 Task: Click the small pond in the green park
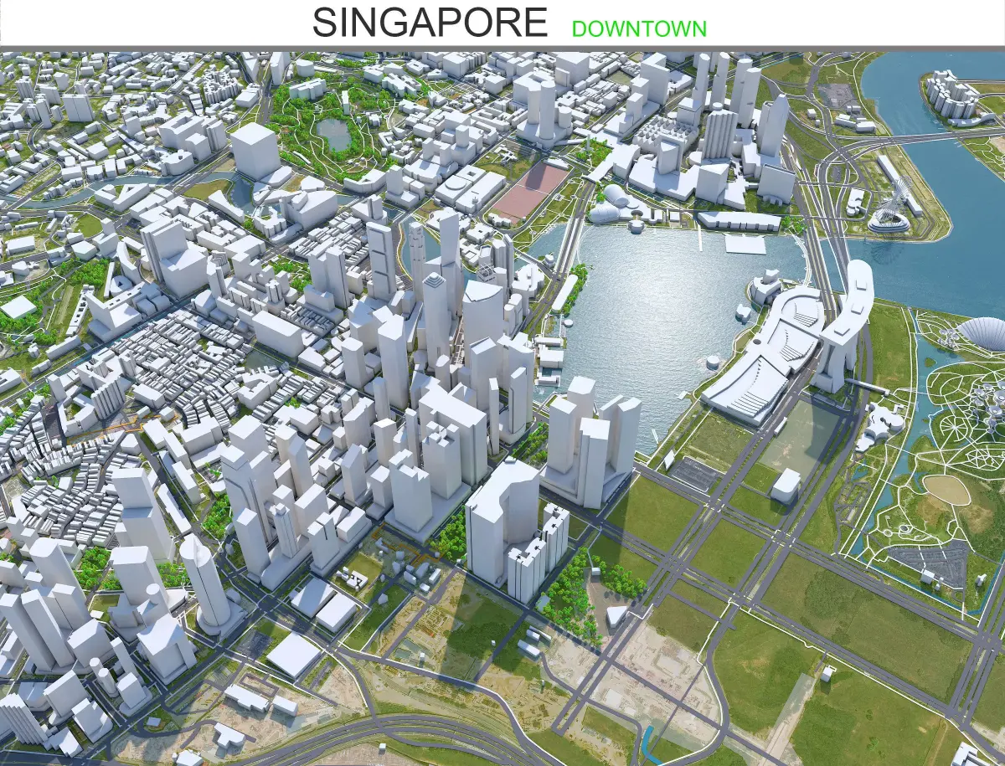point(334,134)
